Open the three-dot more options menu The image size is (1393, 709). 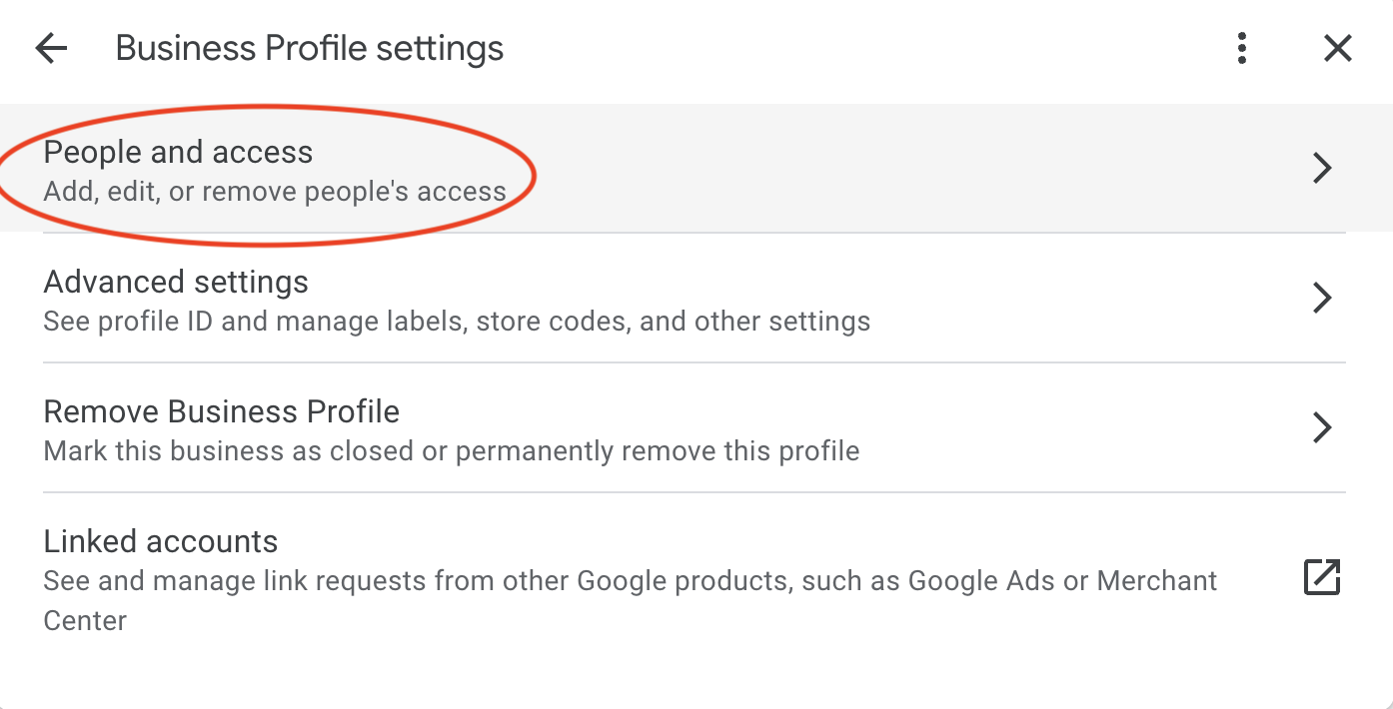point(1242,48)
